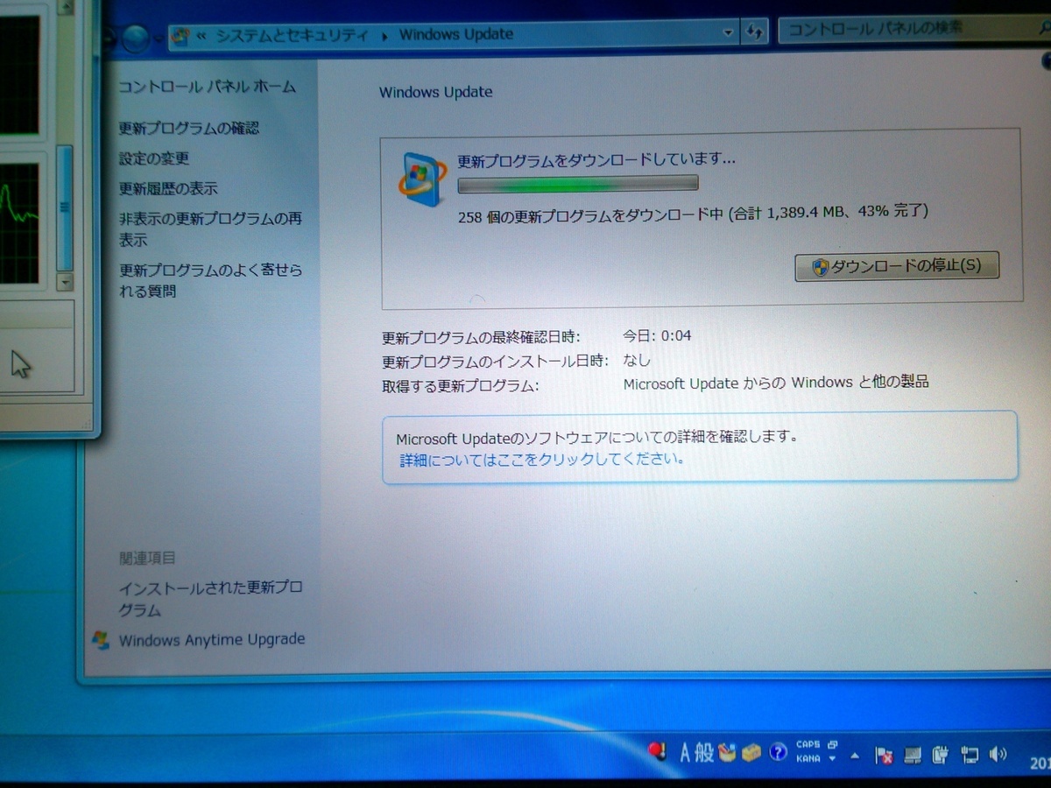Click the 更新プログラムをダウンロードしています... heading
The width and height of the screenshot is (1051, 788).
pos(596,160)
